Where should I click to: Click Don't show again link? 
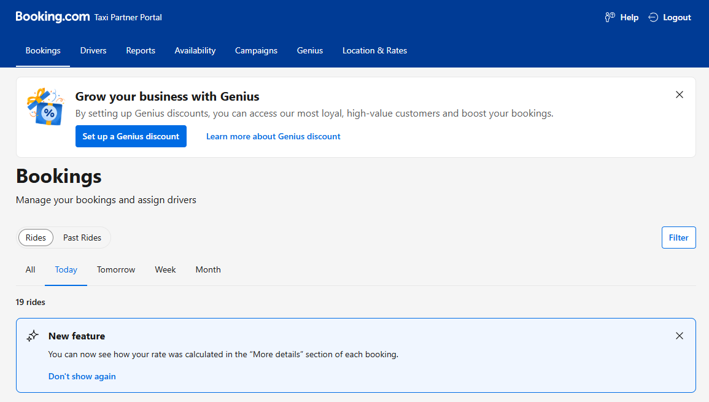tap(82, 376)
